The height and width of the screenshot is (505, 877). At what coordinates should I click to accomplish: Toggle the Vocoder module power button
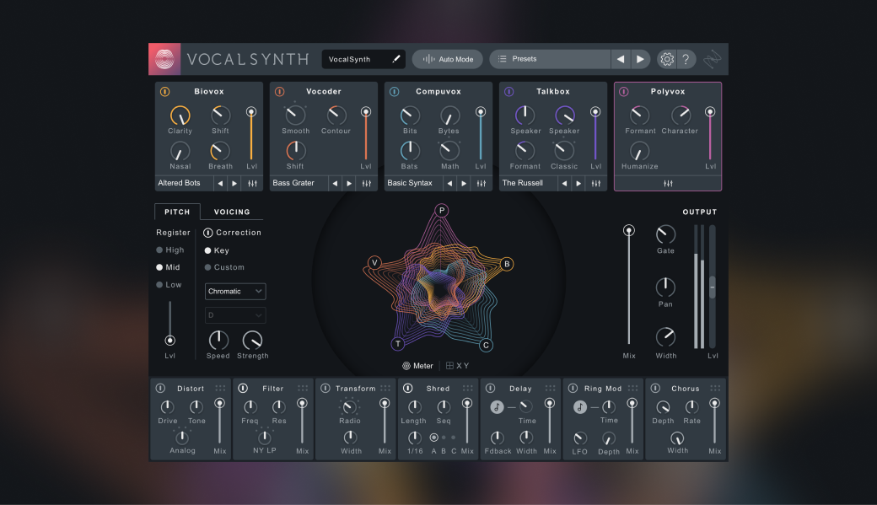pyautogui.click(x=280, y=91)
